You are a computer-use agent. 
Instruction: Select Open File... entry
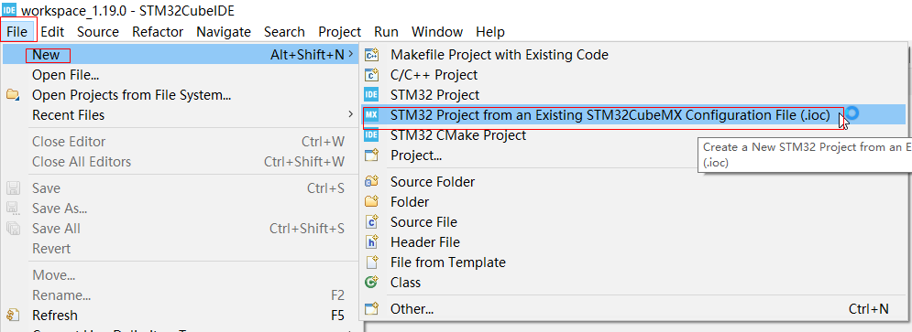pos(65,75)
